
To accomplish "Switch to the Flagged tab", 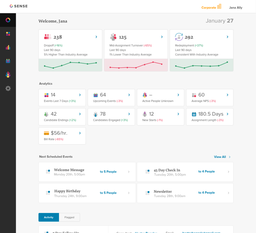I will pyautogui.click(x=69, y=217).
